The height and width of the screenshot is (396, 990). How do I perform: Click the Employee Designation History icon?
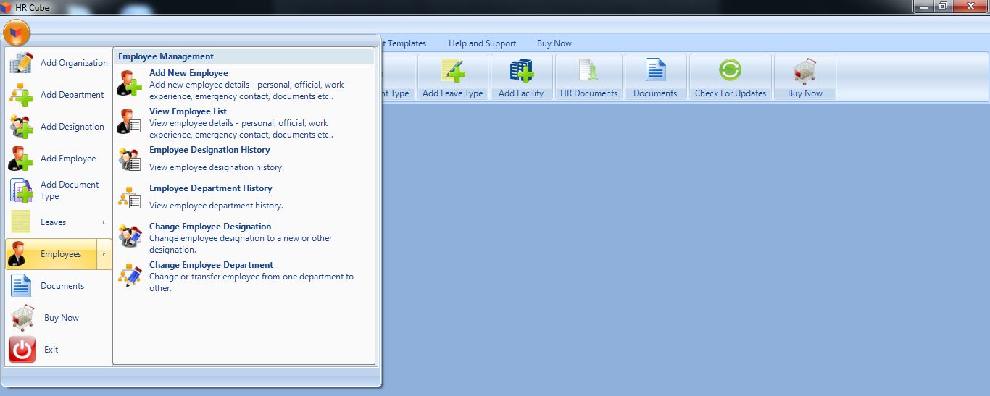130,160
